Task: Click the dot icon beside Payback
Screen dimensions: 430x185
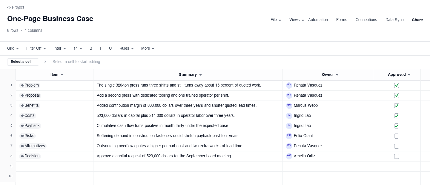Action: (x=22, y=126)
